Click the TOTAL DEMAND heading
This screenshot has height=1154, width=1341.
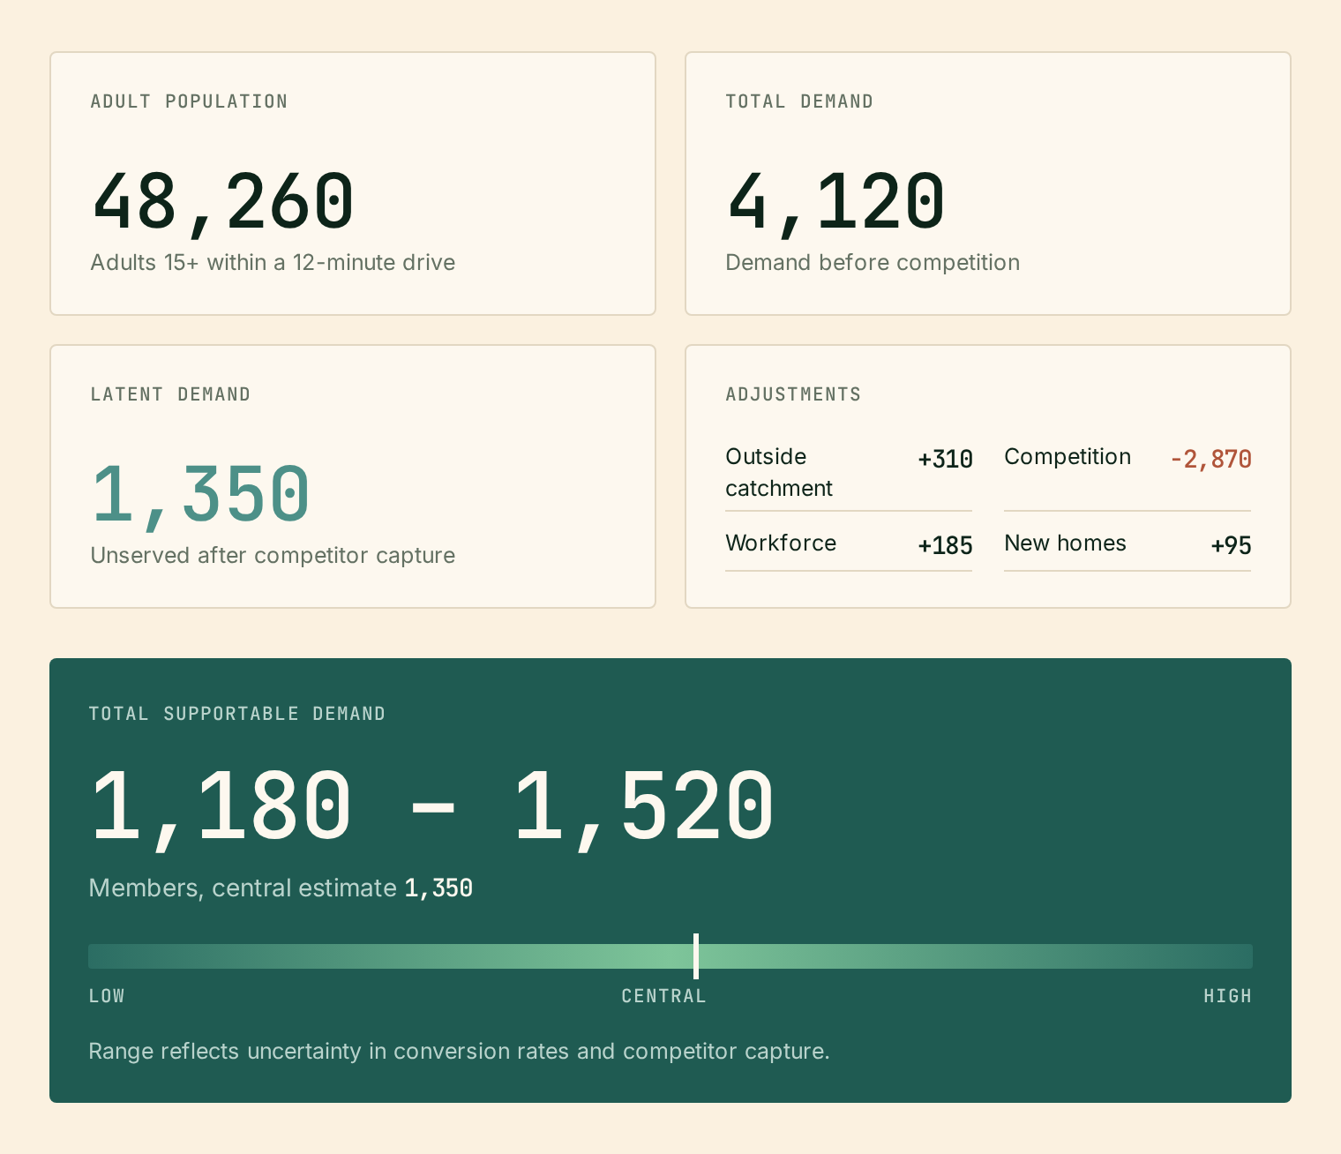pos(799,101)
